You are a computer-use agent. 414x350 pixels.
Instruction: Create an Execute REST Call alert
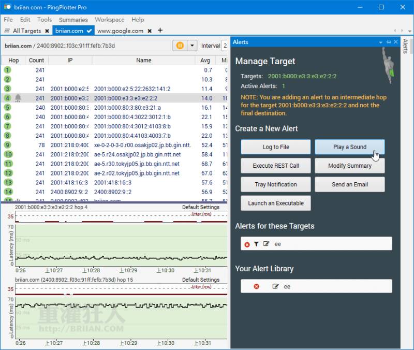276,166
